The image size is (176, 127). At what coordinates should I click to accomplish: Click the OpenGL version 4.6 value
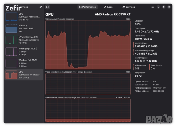[154, 81]
